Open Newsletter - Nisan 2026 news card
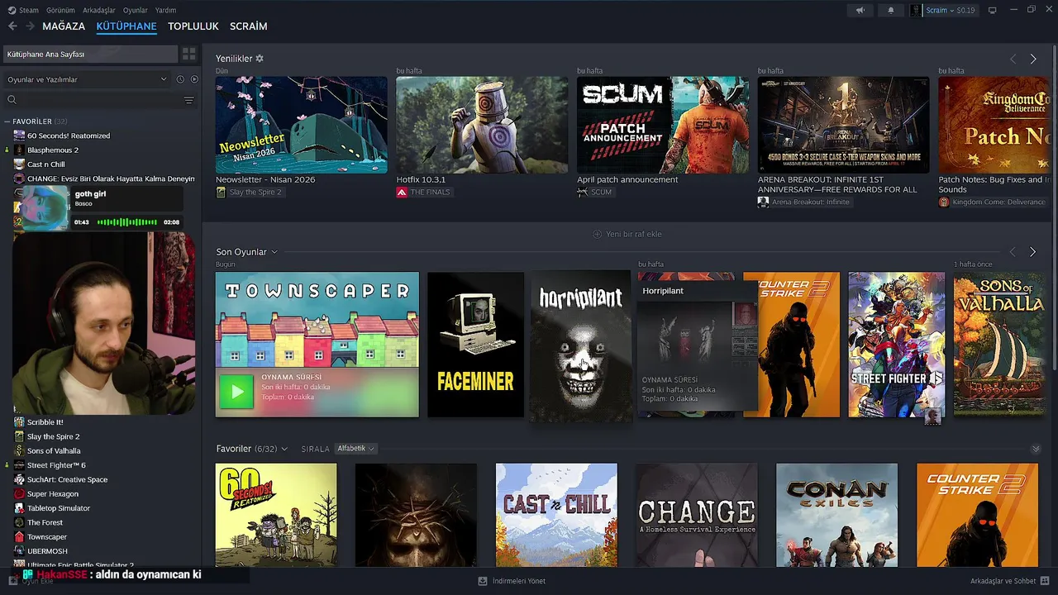Screen dimensions: 1058x595 pos(301,125)
